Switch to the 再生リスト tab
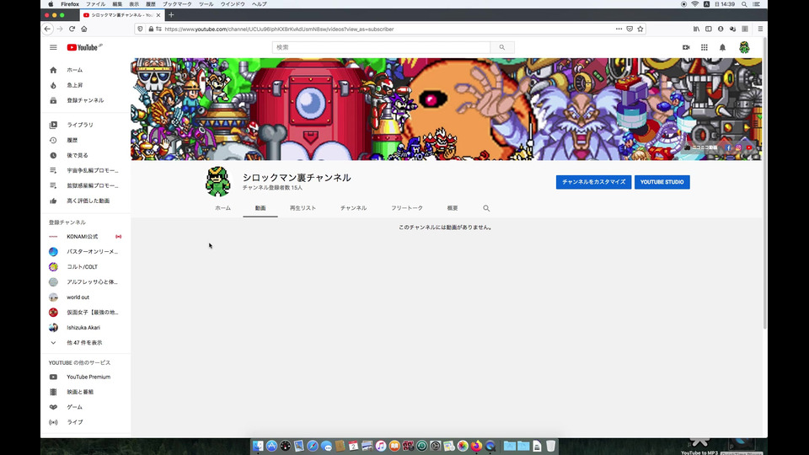The image size is (809, 455). point(303,208)
